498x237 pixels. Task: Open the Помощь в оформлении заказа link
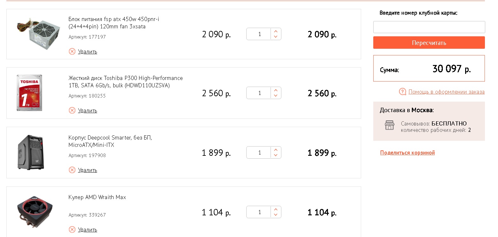[446, 92]
